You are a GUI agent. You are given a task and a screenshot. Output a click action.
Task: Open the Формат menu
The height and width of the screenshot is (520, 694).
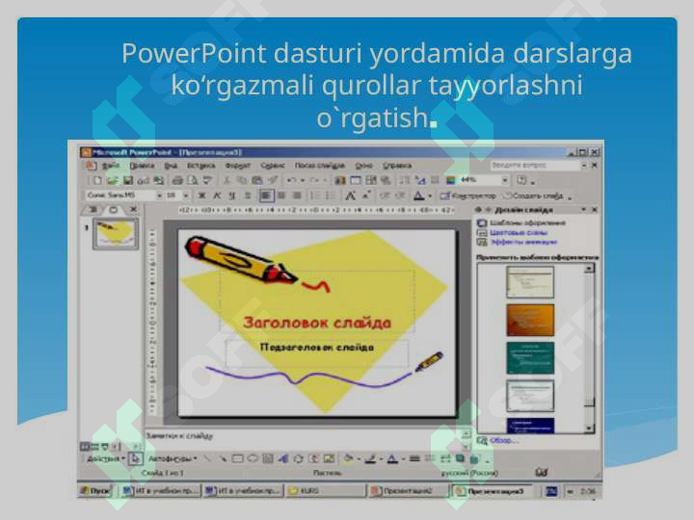(238, 166)
